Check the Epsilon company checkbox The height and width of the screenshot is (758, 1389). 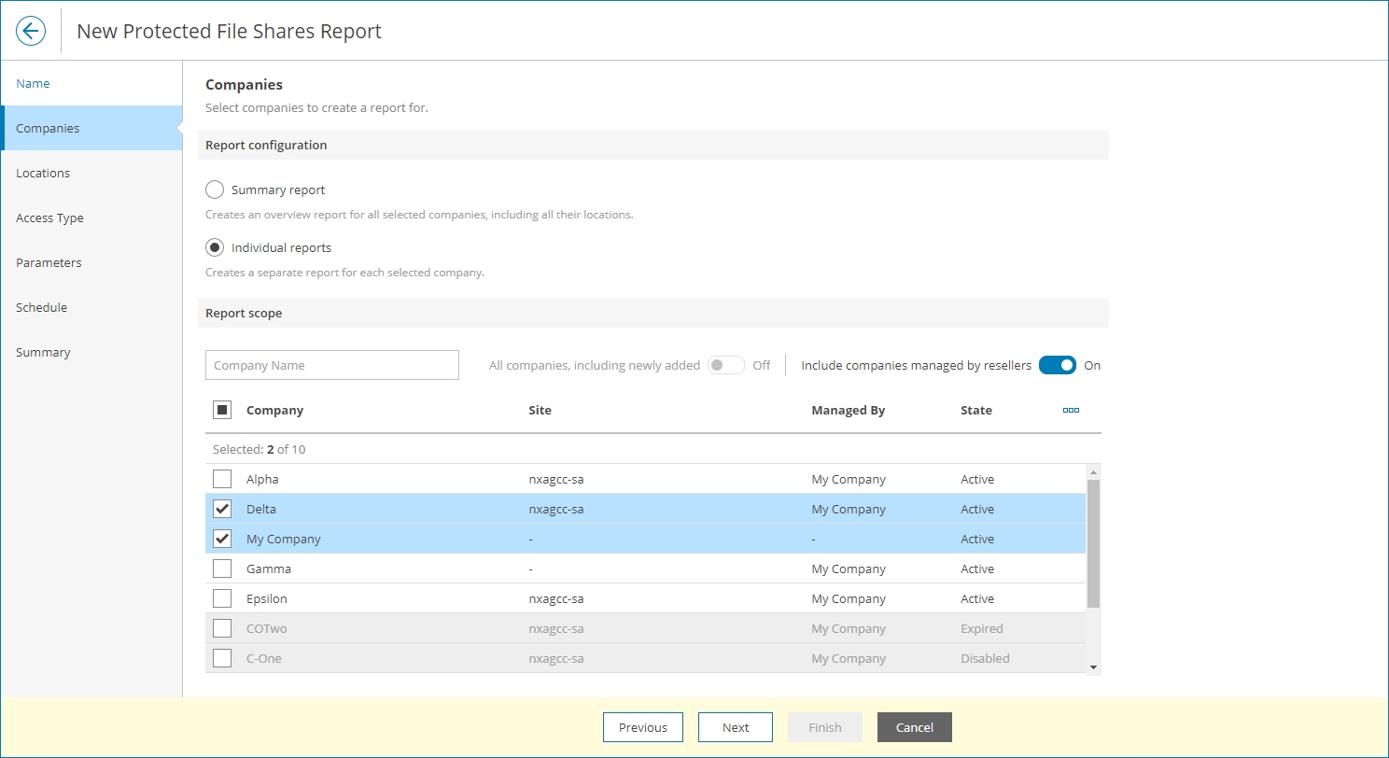click(x=222, y=598)
